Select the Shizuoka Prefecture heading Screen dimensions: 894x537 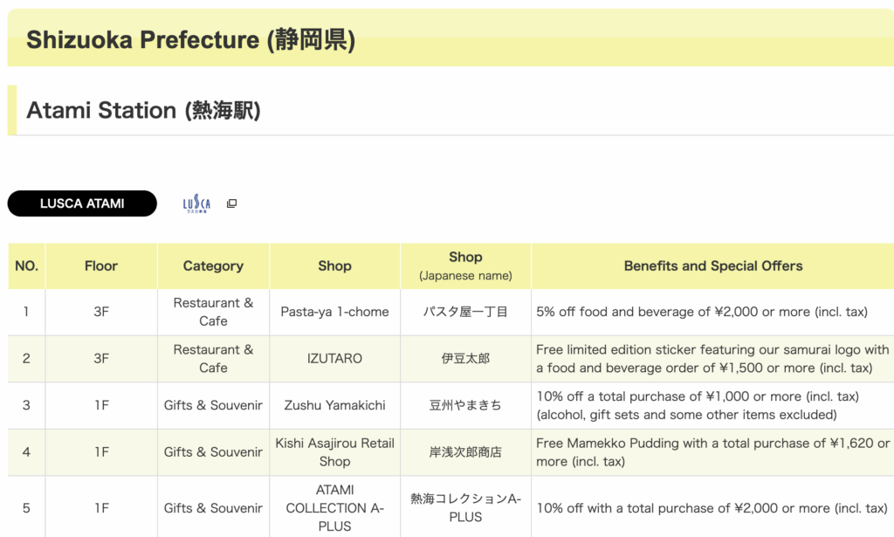coord(190,40)
